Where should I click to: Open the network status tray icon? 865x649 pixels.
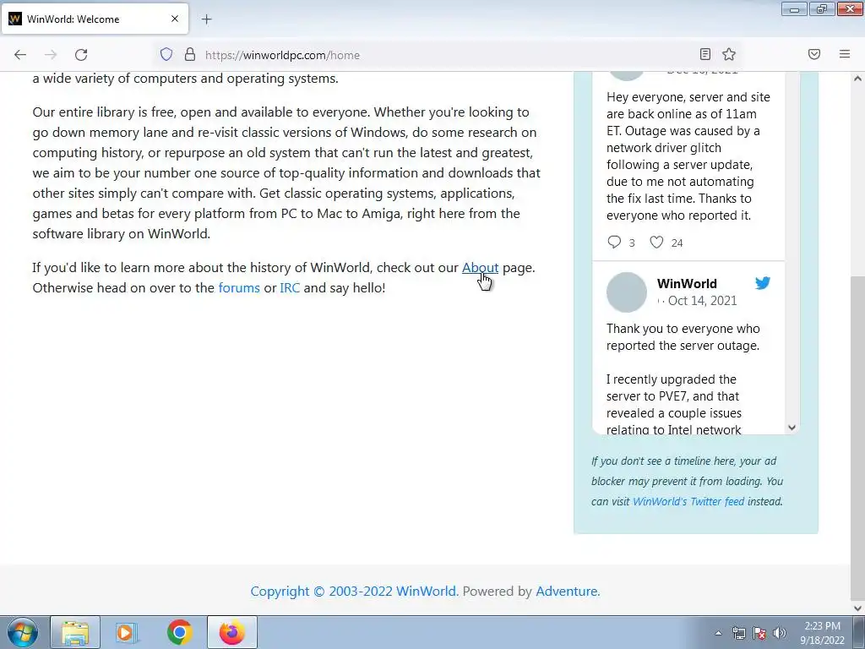tap(738, 633)
